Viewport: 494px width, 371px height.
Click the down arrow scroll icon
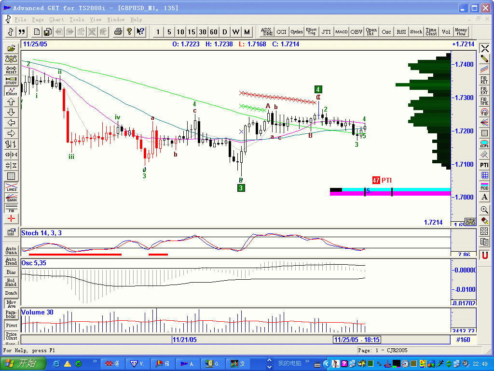click(11, 112)
